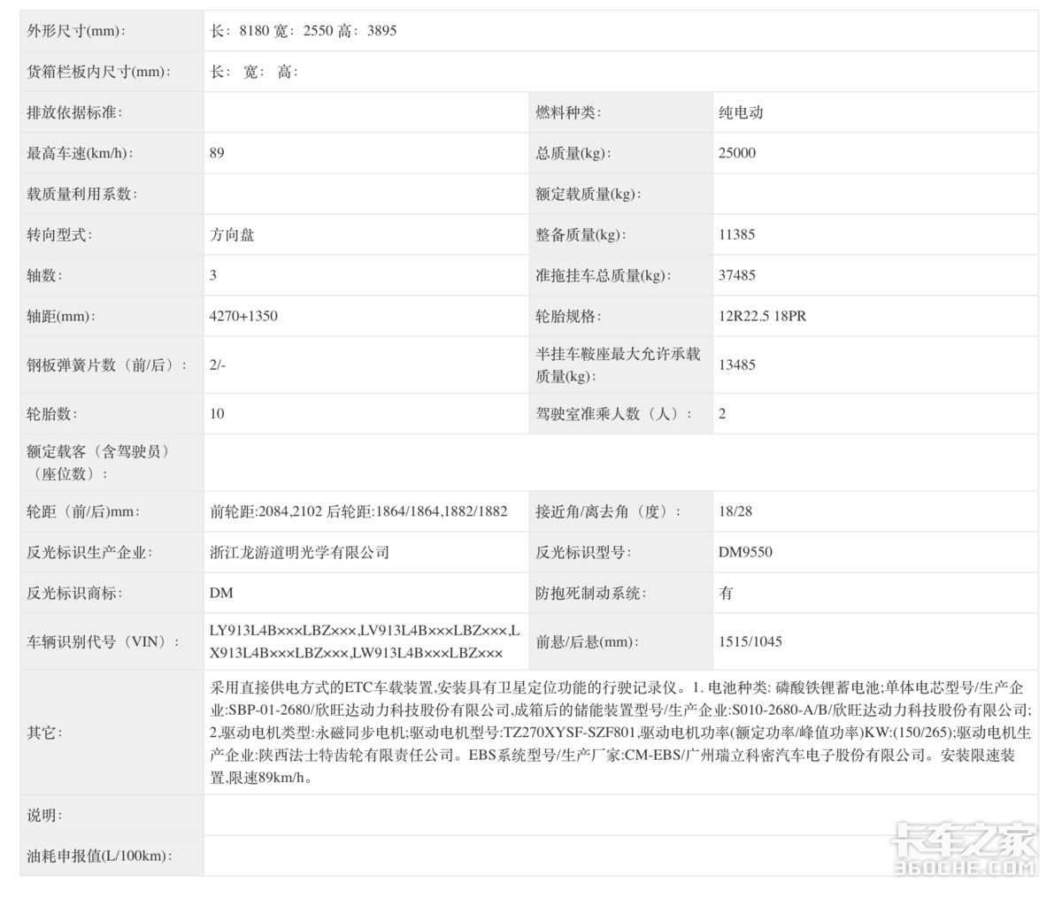
Task: Select the 轴距 value 4270+1350
Action: pos(243,316)
